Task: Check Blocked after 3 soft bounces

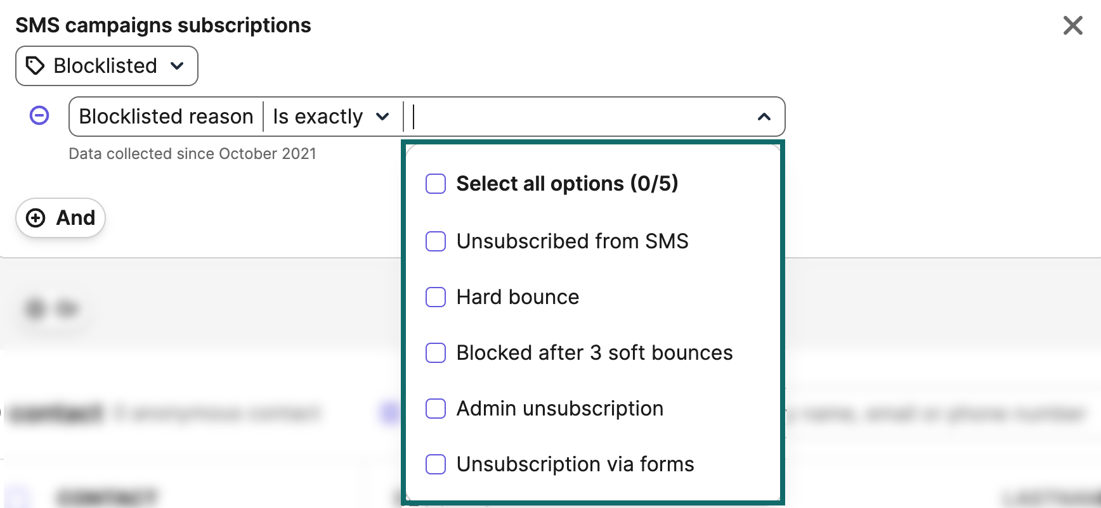Action: click(x=436, y=353)
